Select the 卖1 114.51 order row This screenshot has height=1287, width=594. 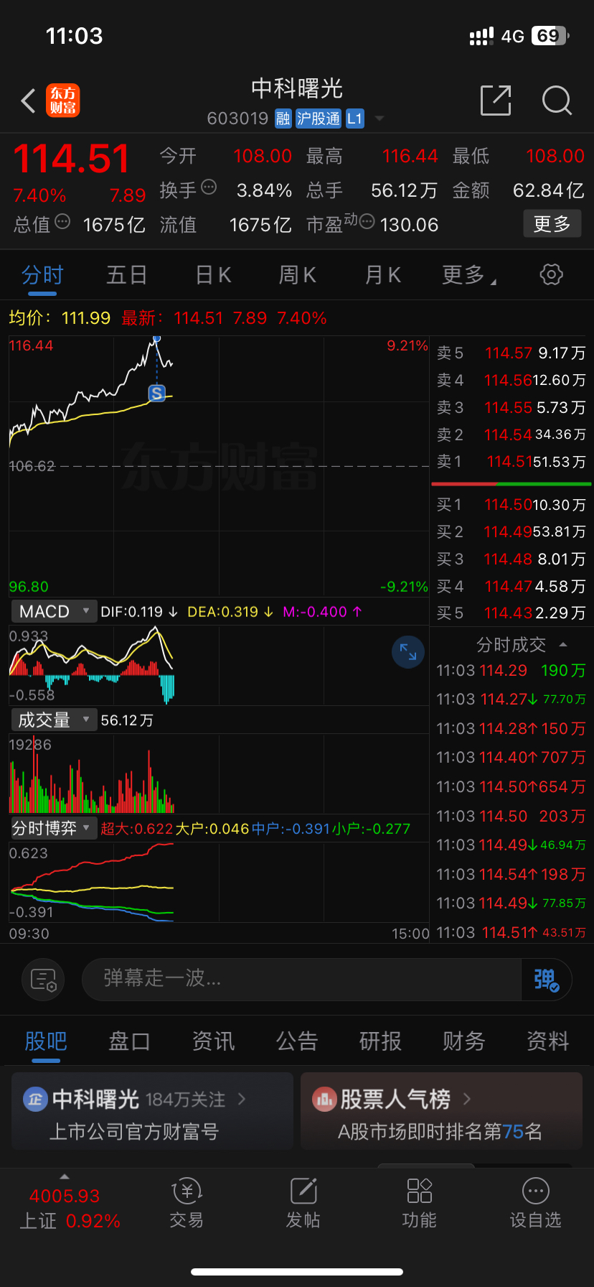pyautogui.click(x=511, y=462)
